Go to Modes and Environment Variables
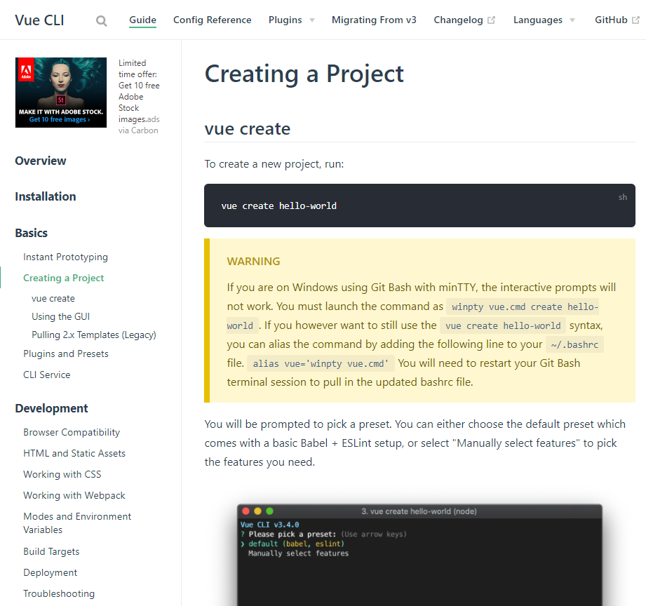 click(x=77, y=523)
